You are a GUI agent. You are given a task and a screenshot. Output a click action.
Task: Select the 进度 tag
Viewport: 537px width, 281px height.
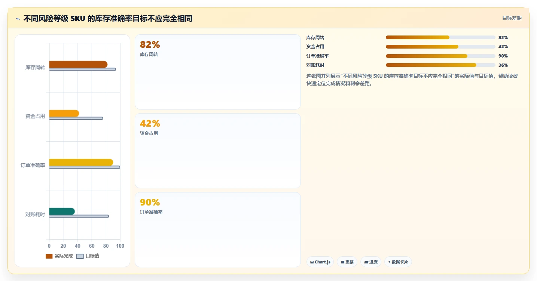tap(371, 262)
